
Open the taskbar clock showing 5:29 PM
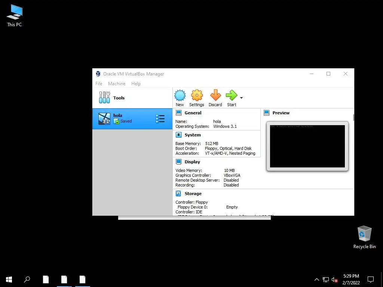pos(351,279)
